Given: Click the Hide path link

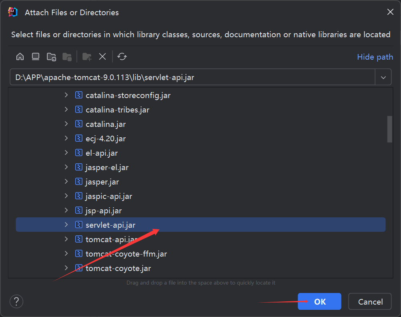Looking at the screenshot, I should pos(375,57).
